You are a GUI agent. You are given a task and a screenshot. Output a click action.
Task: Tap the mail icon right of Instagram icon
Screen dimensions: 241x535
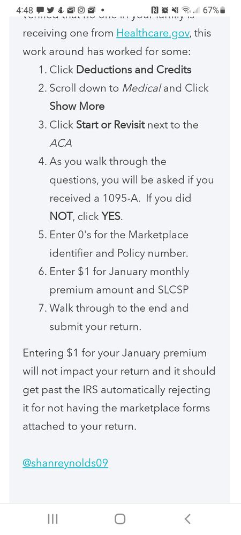92,10
